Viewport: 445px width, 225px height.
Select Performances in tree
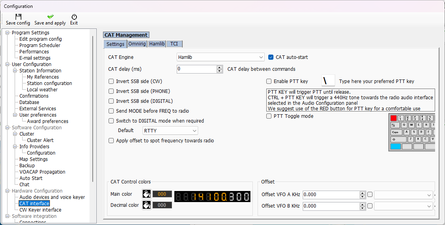(x=34, y=51)
